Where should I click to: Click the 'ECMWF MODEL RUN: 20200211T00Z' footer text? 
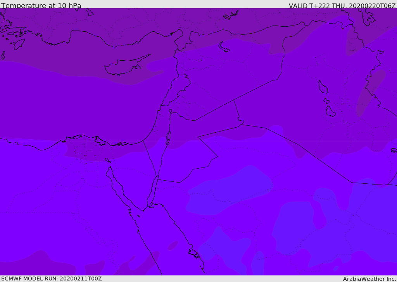coord(52,279)
